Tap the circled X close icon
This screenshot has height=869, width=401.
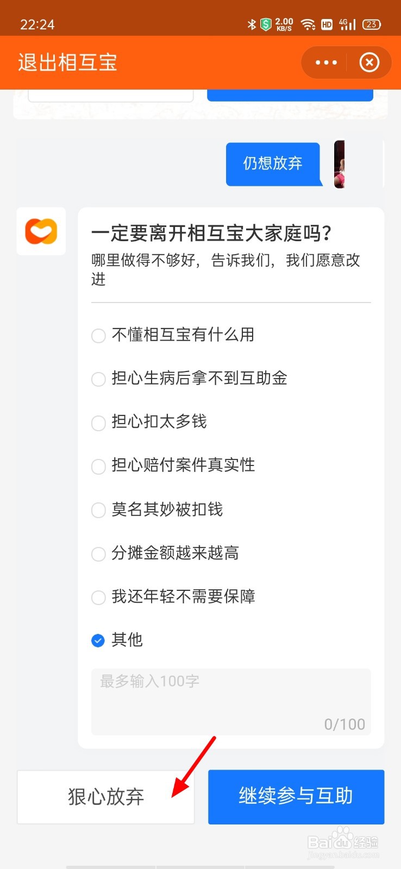pyautogui.click(x=369, y=62)
